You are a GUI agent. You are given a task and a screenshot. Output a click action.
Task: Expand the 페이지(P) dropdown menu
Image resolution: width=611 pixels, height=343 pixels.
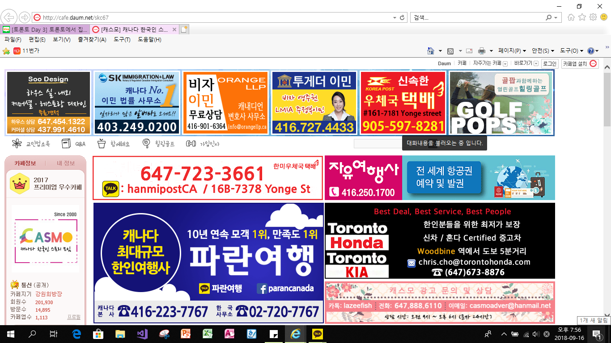pyautogui.click(x=512, y=51)
